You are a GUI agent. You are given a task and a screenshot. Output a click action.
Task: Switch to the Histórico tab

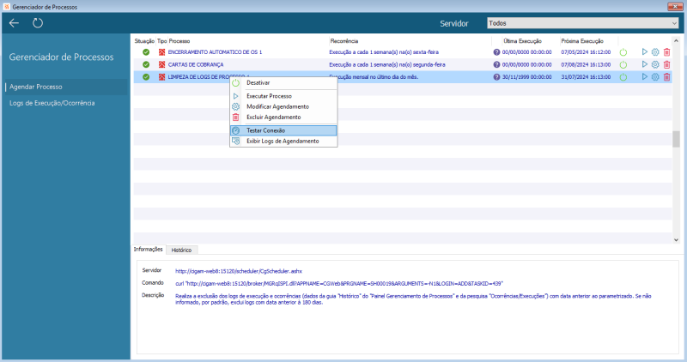point(181,250)
